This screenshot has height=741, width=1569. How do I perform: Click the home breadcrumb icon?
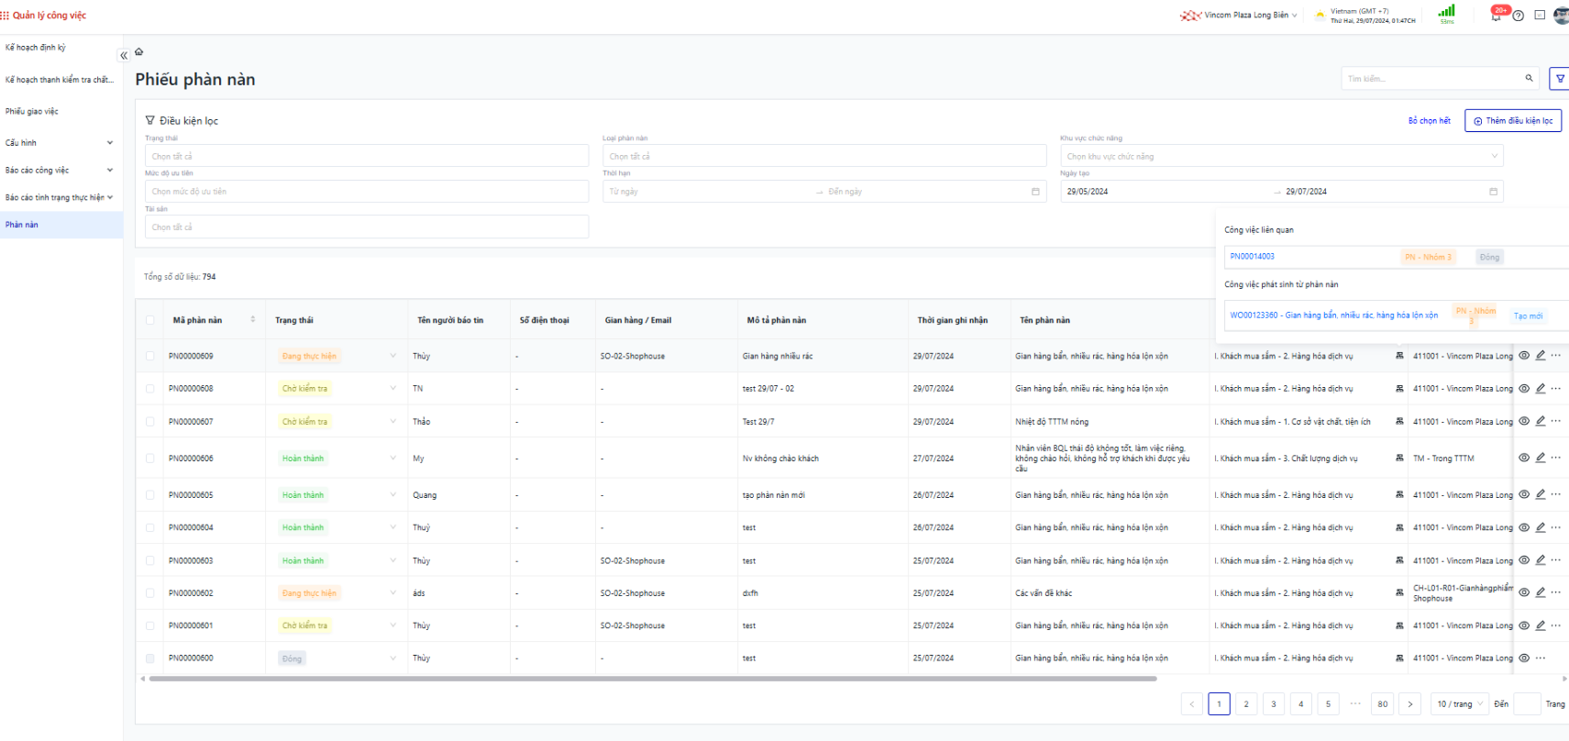tap(139, 52)
